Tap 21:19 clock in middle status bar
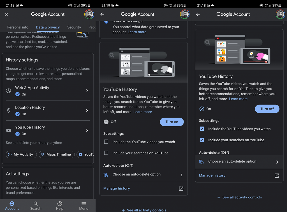 coord(106,5)
